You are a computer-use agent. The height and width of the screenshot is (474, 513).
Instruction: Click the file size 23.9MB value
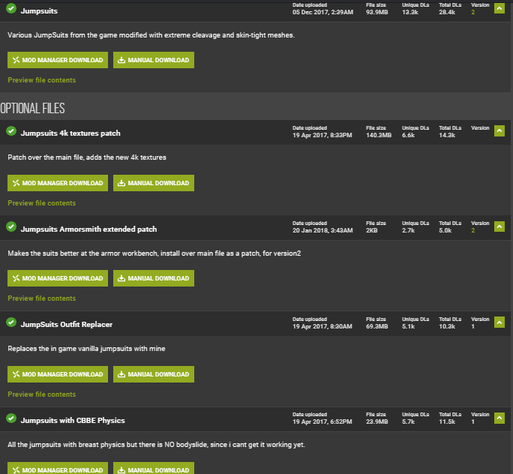click(377, 421)
